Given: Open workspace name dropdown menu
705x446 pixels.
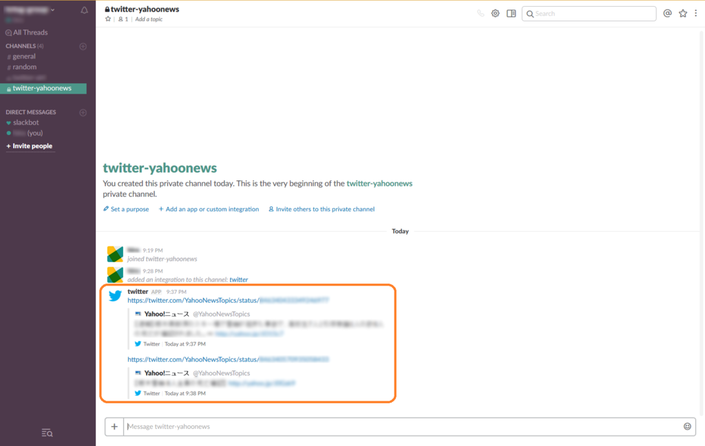Looking at the screenshot, I should pos(30,10).
